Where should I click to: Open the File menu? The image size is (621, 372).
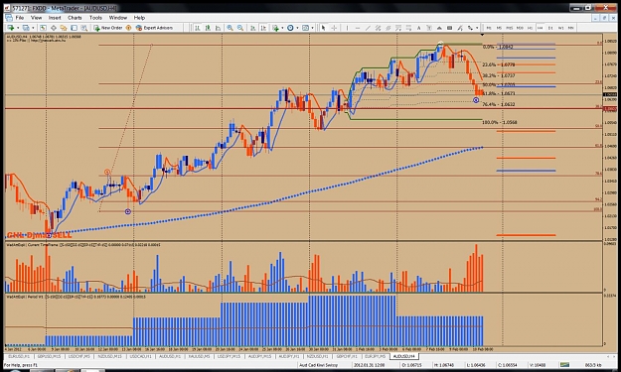coord(20,18)
